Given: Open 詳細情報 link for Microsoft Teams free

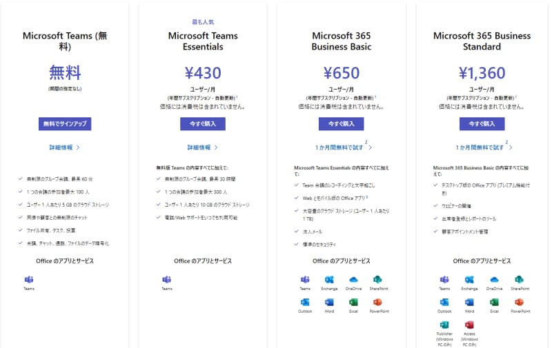Looking at the screenshot, I should pos(64,147).
